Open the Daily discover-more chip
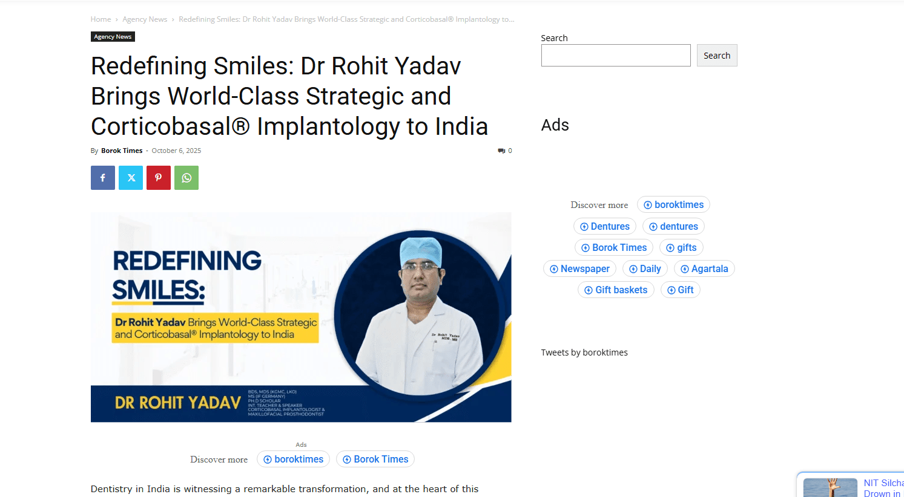This screenshot has height=497, width=904. 645,269
